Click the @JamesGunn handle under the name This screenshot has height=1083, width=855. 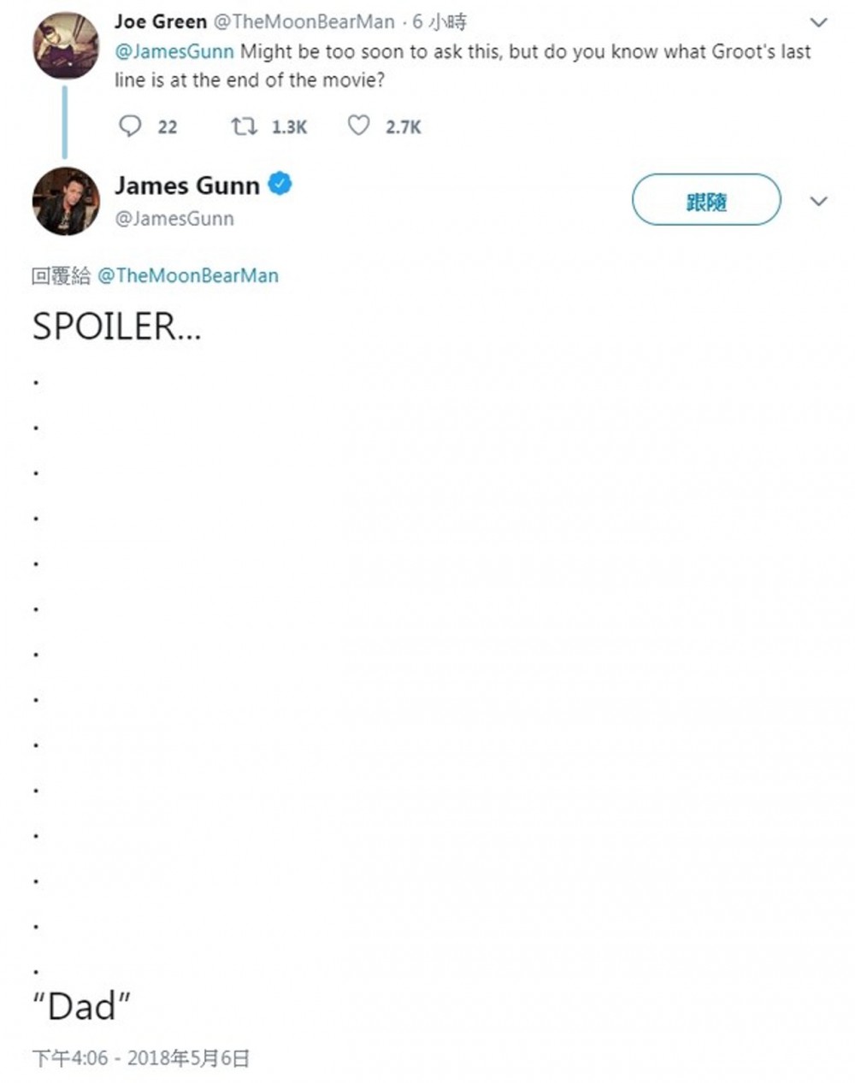[x=174, y=219]
